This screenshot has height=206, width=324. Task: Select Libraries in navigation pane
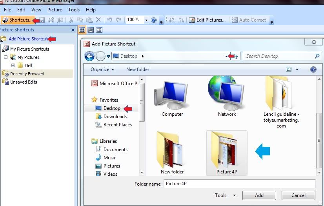tap(108, 141)
